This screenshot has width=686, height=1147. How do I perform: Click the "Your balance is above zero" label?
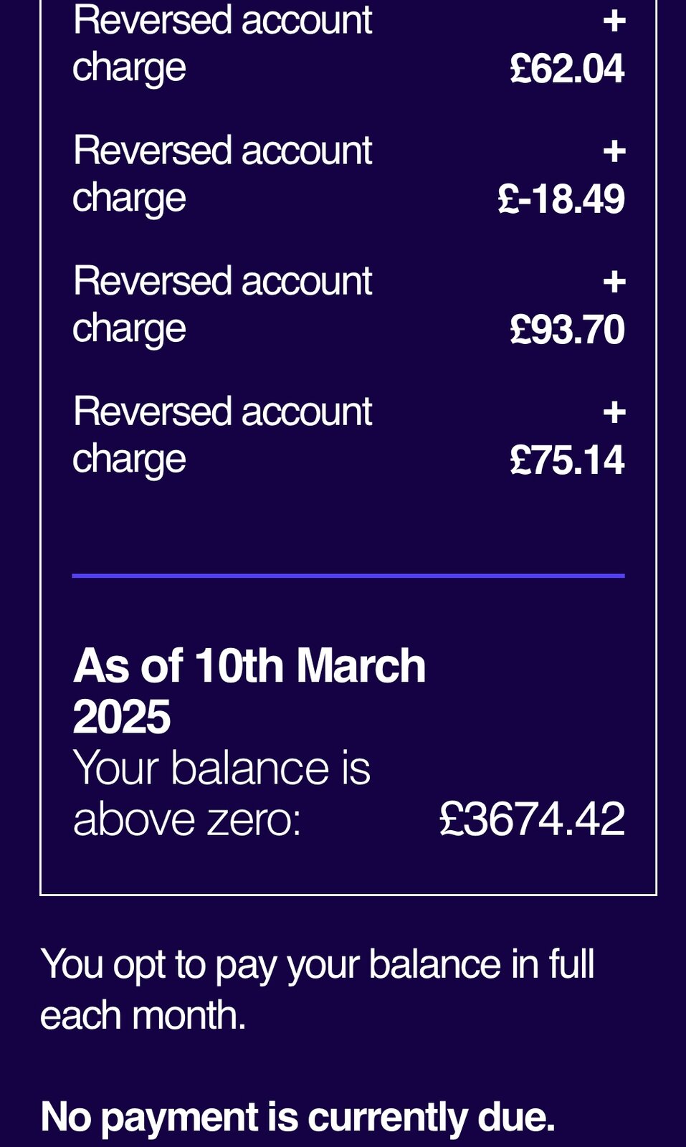pos(221,793)
